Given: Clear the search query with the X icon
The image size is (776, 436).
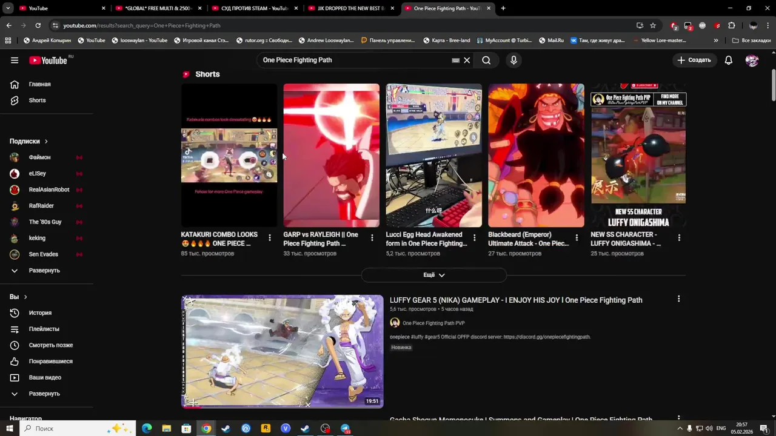Looking at the screenshot, I should 467,60.
